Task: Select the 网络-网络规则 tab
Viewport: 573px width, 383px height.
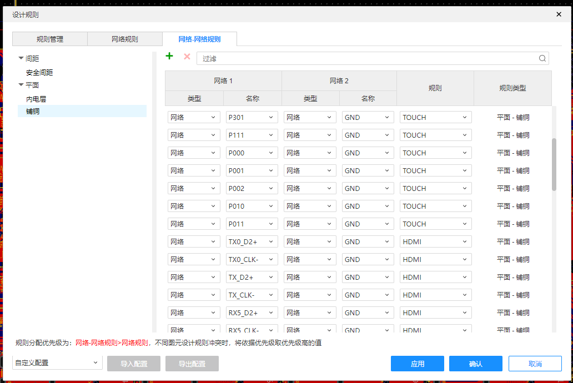Action: tap(199, 39)
